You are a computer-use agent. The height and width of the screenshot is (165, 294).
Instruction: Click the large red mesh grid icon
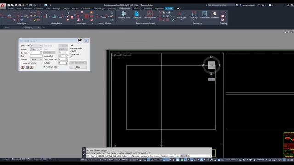87,16
